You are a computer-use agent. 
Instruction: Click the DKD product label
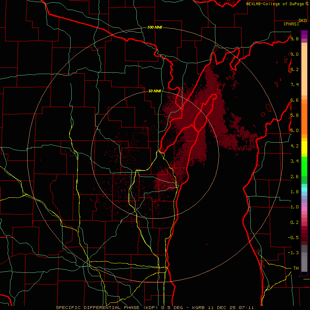303,21
